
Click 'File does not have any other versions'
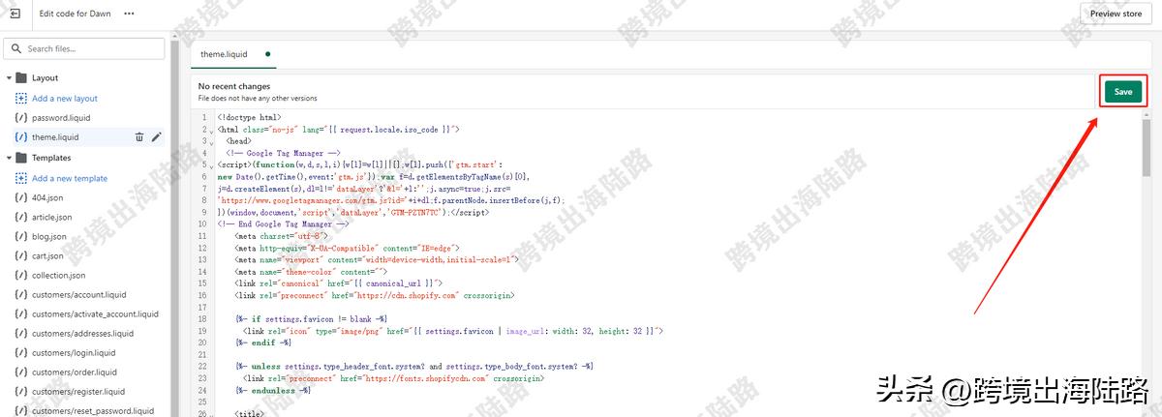pos(258,98)
